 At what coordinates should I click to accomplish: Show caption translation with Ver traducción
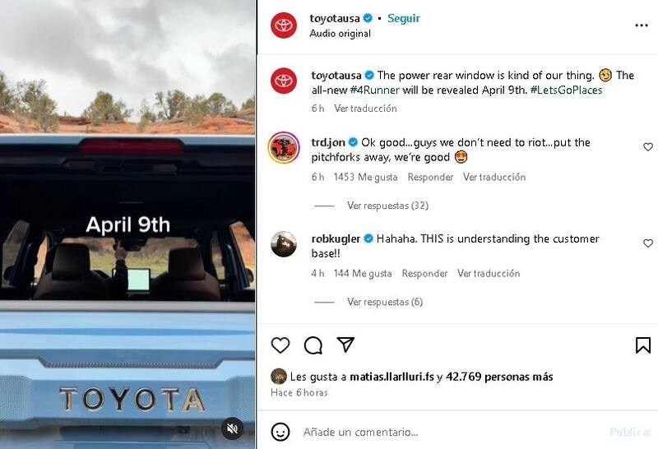pyautogui.click(x=365, y=109)
